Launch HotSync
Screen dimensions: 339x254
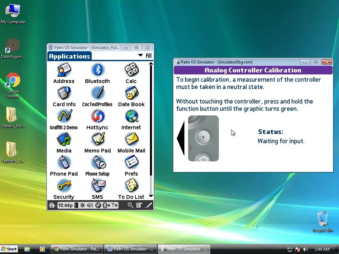click(x=97, y=119)
